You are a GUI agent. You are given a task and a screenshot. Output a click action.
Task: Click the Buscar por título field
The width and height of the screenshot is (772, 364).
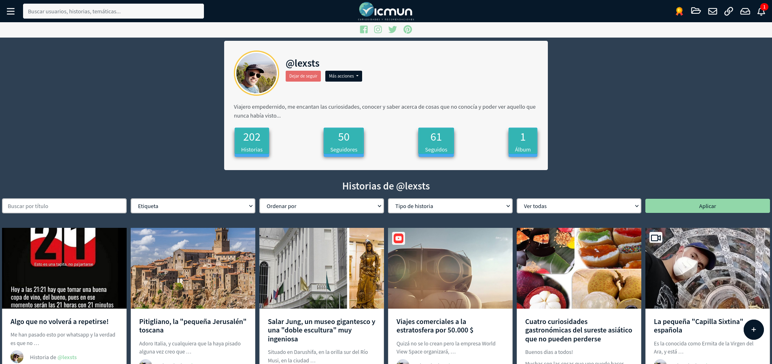click(x=64, y=206)
